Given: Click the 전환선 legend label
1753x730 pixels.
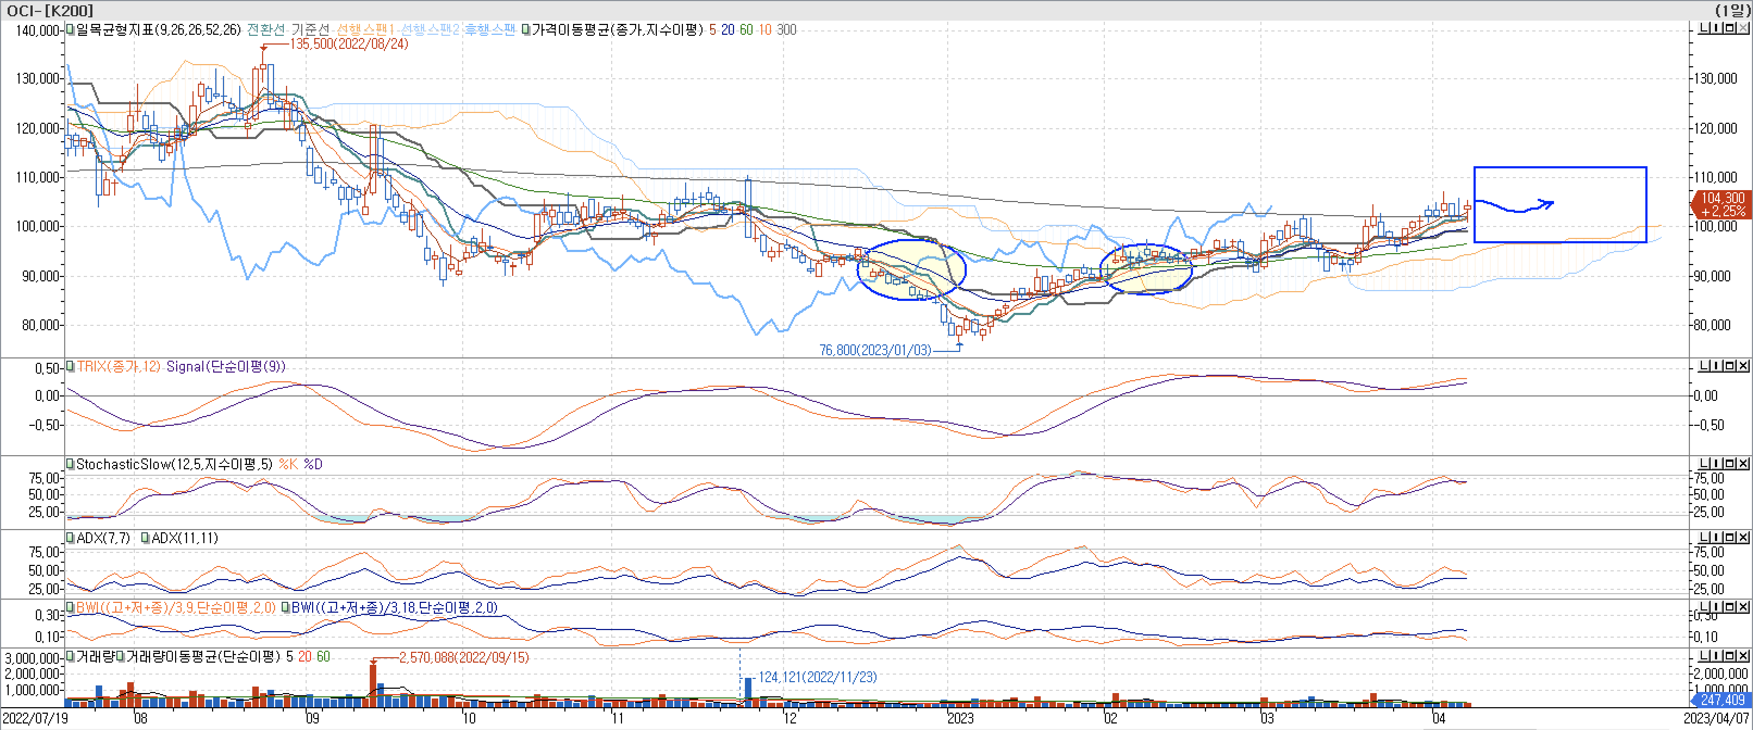Looking at the screenshot, I should 265,30.
